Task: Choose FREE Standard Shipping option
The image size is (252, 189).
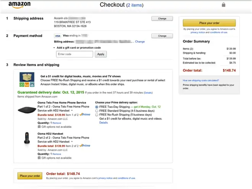Action: 97,111
